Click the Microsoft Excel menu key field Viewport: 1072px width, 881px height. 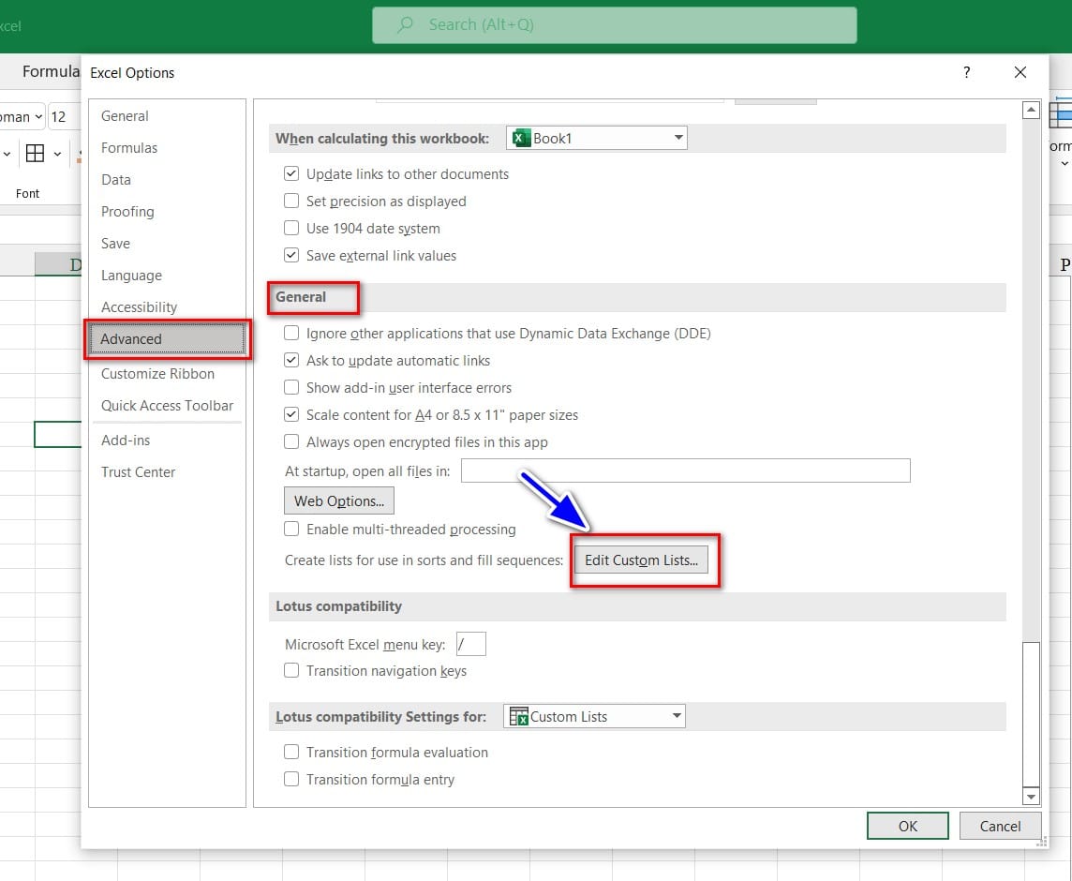click(471, 644)
